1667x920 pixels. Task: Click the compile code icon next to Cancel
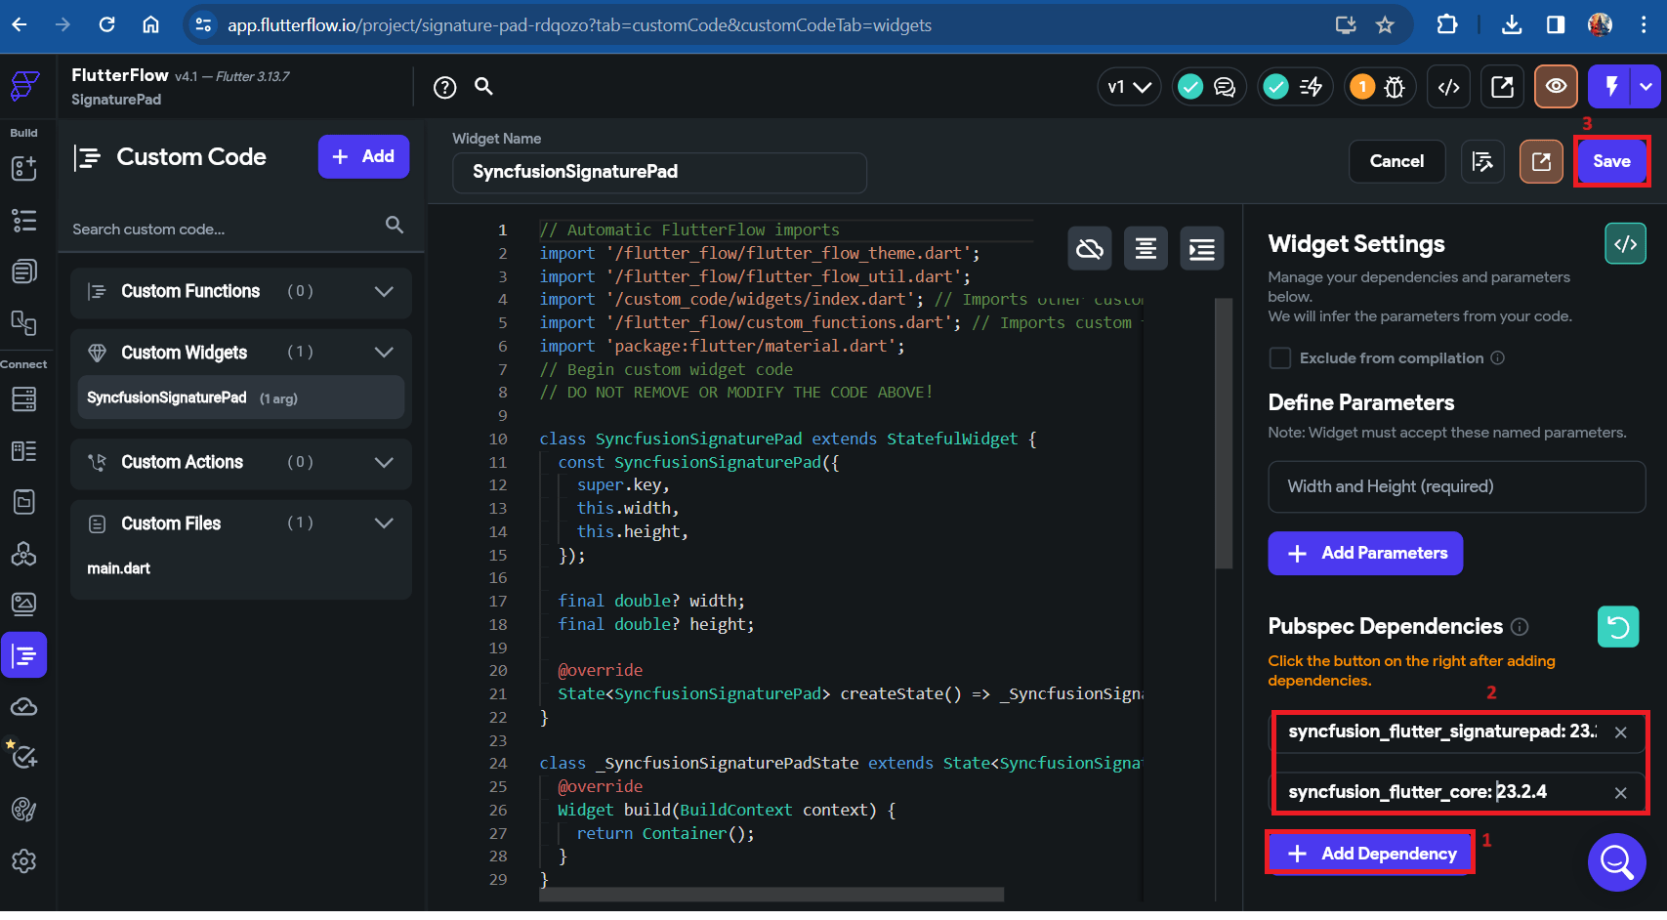coord(1482,161)
